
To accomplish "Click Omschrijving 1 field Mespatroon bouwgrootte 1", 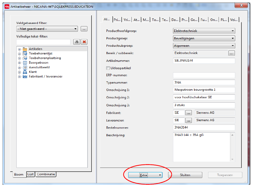I will 204,90.
